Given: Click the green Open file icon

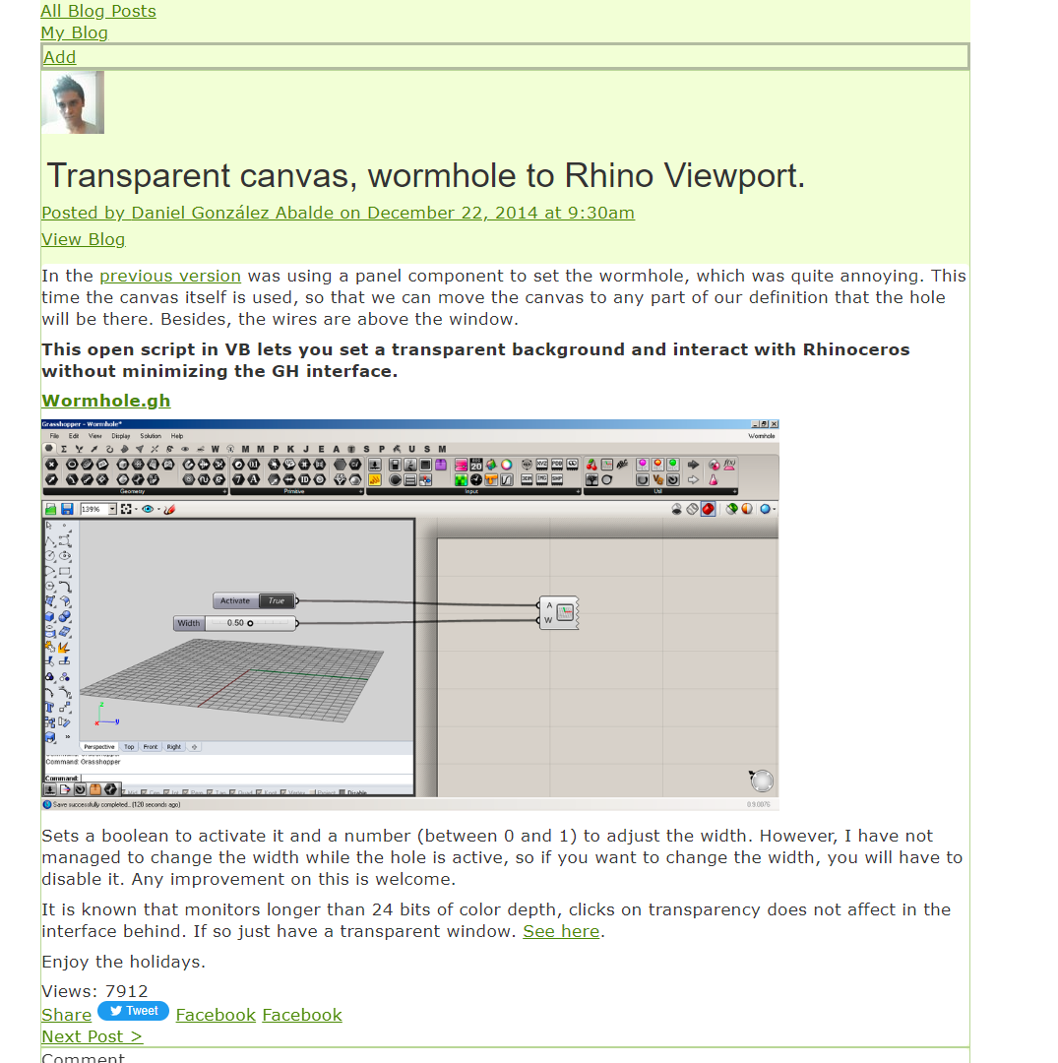Looking at the screenshot, I should coord(51,509).
